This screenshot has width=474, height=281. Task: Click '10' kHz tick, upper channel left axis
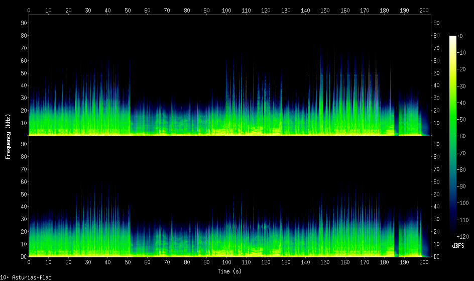click(x=24, y=123)
